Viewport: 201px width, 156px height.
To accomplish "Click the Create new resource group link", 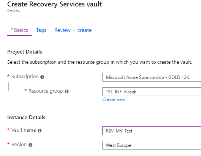I will 114,99.
